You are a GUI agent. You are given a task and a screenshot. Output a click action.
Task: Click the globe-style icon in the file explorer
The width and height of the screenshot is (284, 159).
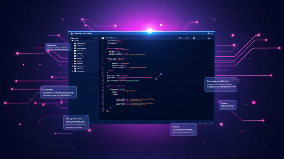pos(75,48)
